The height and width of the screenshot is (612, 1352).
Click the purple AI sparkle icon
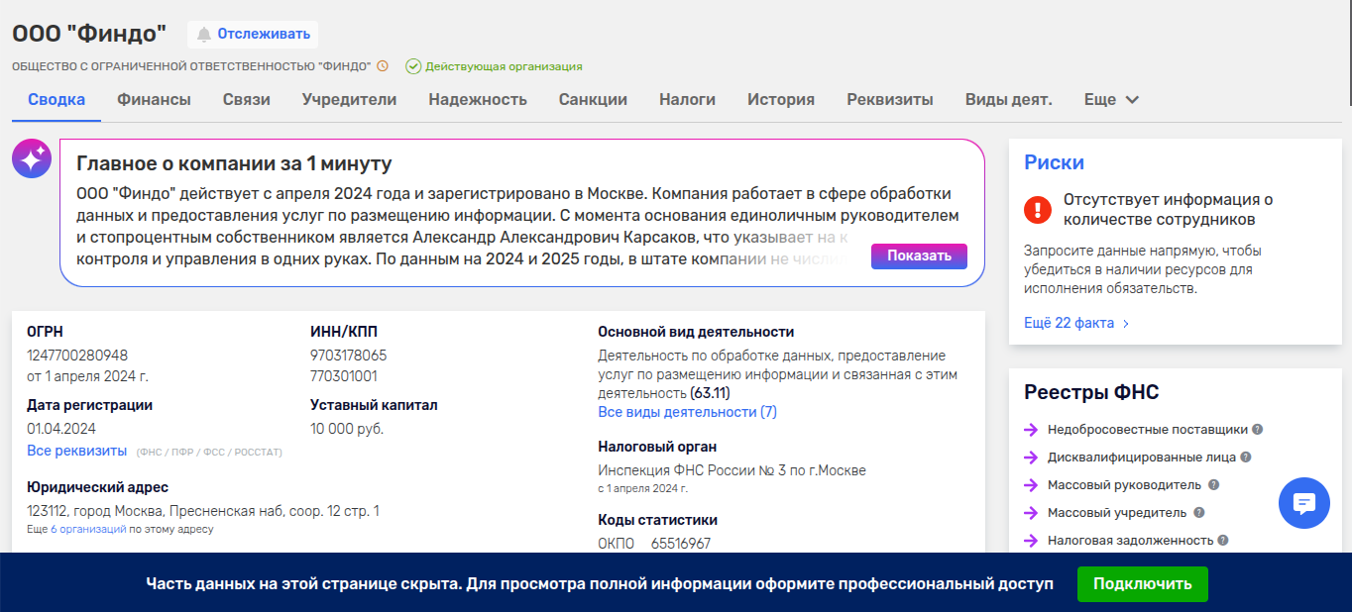coord(32,158)
